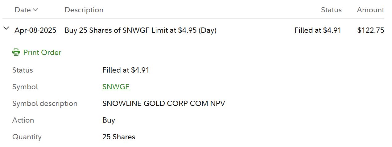Click the 25 Shares quantity value

coord(119,137)
